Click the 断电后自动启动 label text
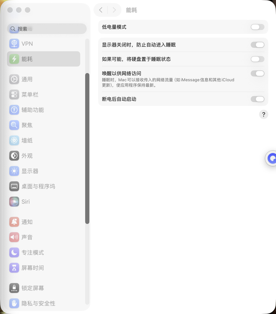276x314 pixels. tap(119, 99)
